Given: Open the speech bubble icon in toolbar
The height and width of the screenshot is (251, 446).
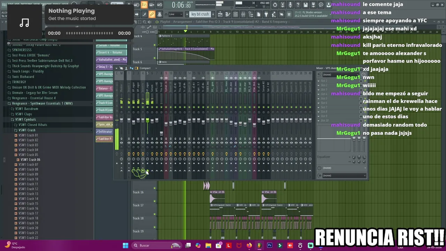Looking at the screenshot, I should coord(321,5).
